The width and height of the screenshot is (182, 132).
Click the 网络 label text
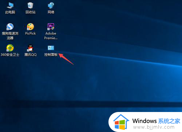pyautogui.click(x=51, y=12)
